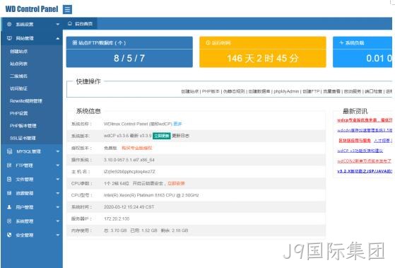
Task: Expand the 安全管理 menu arrow
Action: click(x=58, y=235)
